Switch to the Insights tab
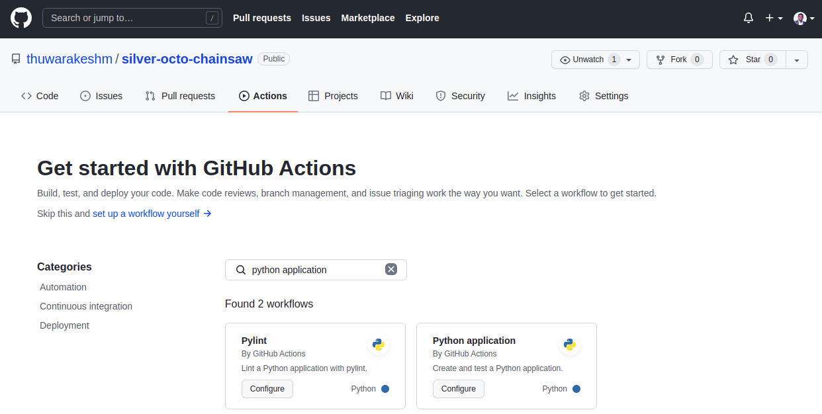This screenshot has height=414, width=822. tap(531, 96)
